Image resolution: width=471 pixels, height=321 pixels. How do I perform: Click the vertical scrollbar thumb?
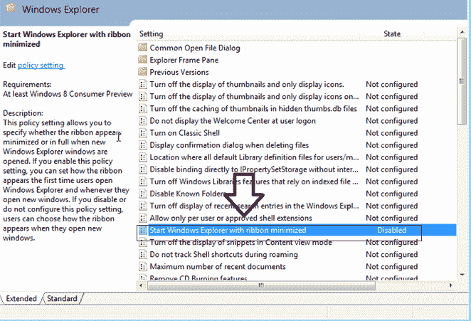tap(462, 81)
